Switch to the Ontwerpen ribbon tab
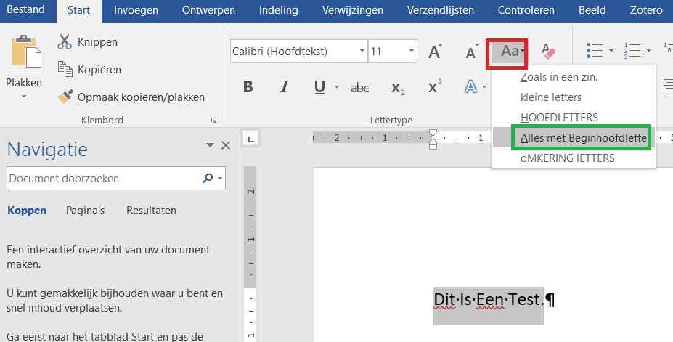 click(208, 10)
